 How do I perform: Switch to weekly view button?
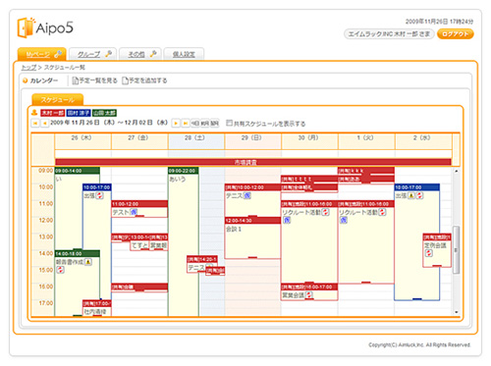(204, 124)
